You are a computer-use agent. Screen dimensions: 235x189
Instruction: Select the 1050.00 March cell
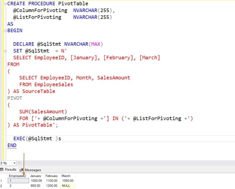click(x=68, y=181)
